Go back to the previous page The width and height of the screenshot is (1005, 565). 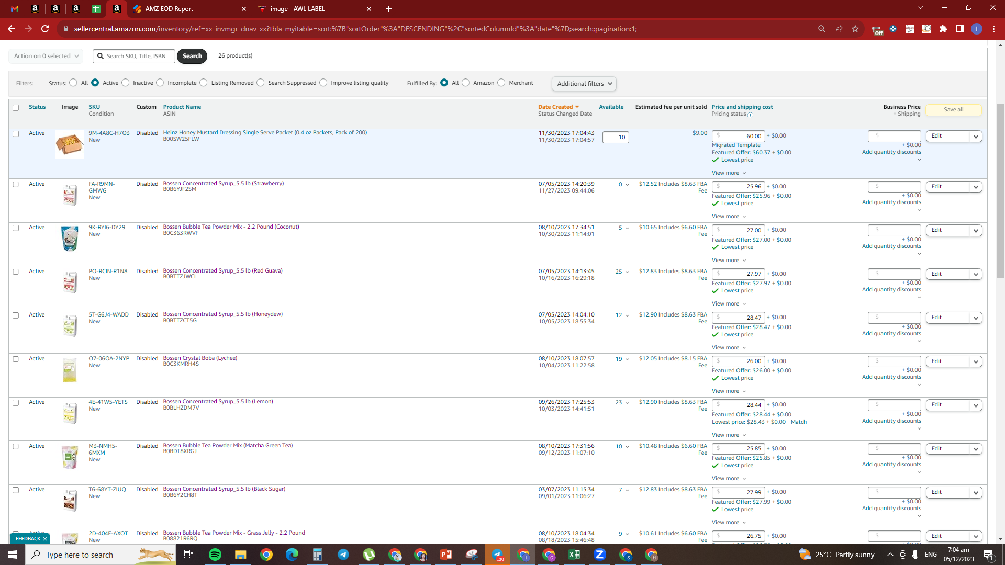[x=12, y=29]
